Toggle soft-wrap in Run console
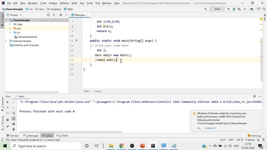The height and width of the screenshot is (150, 267). pos(14,113)
